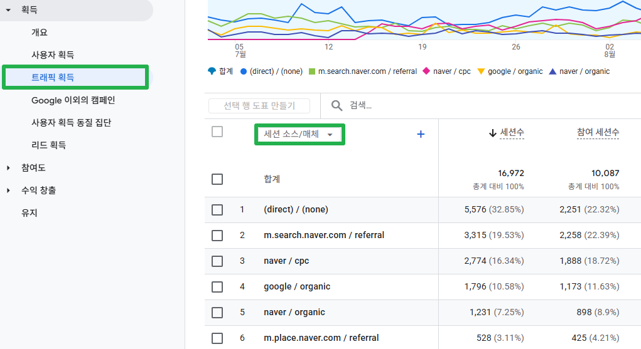
Task: Click sessions value 1,231 (7.25%)
Action: click(497, 312)
